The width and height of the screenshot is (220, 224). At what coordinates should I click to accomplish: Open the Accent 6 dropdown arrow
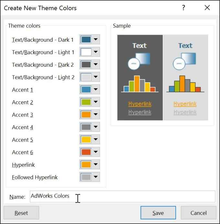point(96,152)
